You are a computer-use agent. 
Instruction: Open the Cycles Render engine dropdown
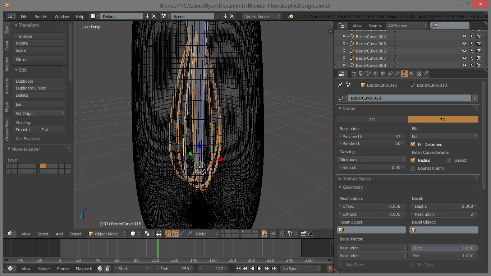click(262, 16)
